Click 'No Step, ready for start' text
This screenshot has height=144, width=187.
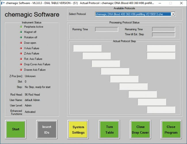(38, 87)
